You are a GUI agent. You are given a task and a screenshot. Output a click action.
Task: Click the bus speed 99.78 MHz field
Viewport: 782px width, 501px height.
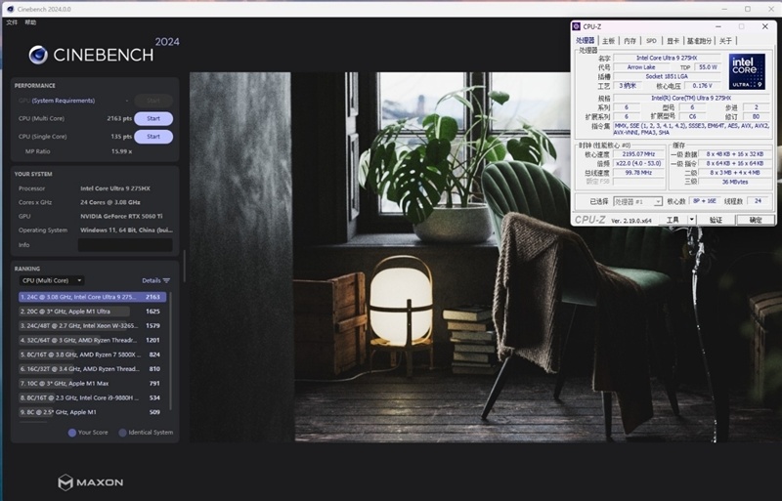[x=638, y=173]
